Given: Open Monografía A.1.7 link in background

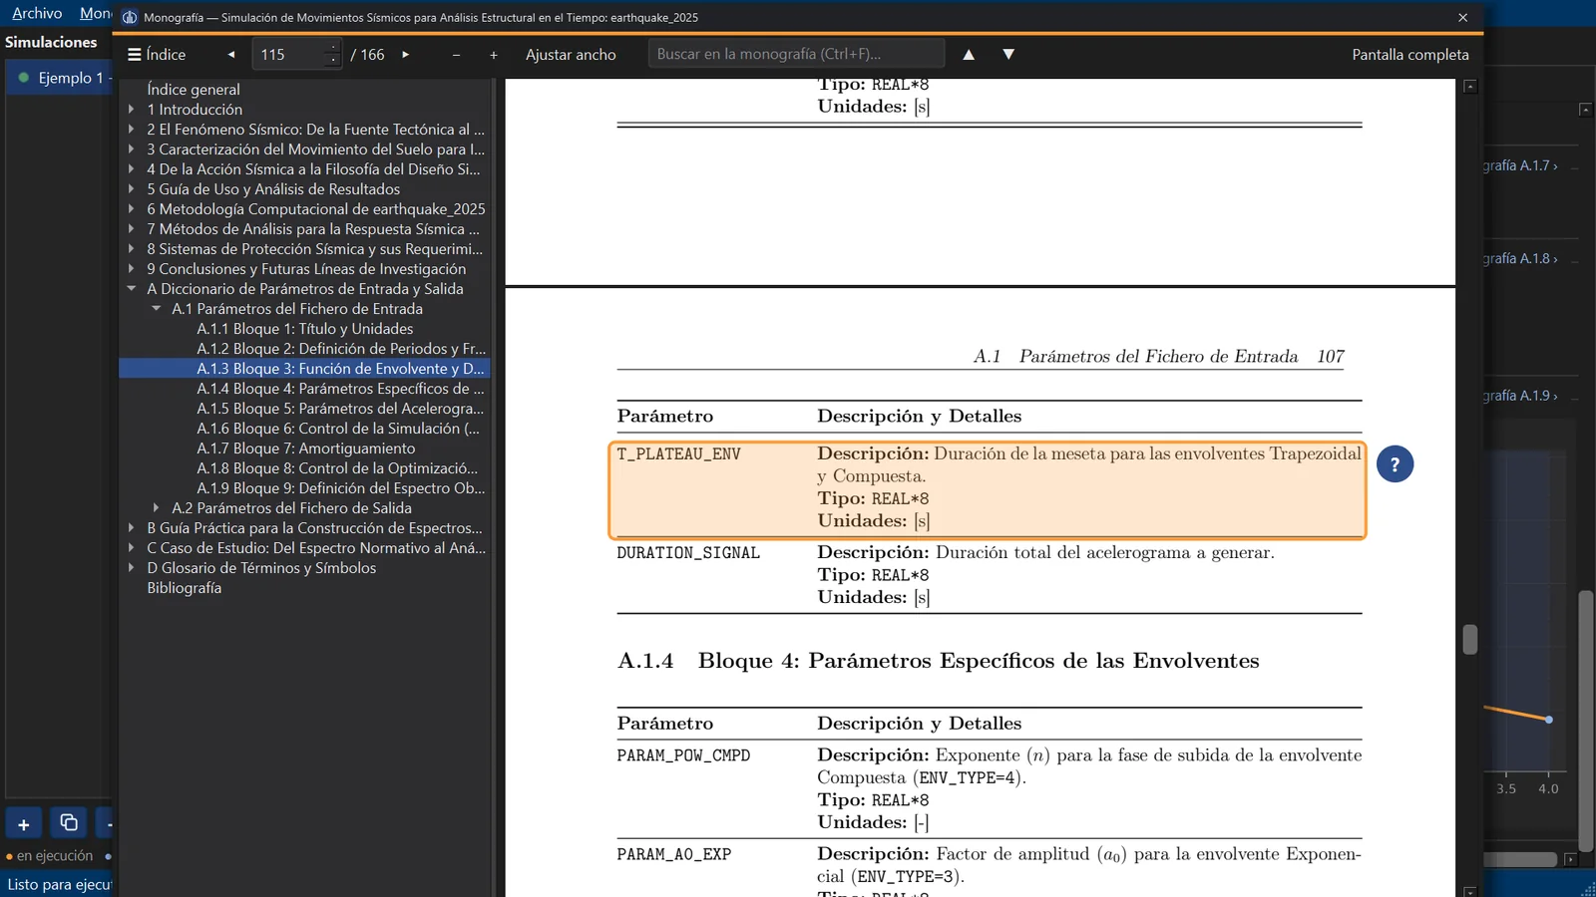Looking at the screenshot, I should click(1520, 165).
